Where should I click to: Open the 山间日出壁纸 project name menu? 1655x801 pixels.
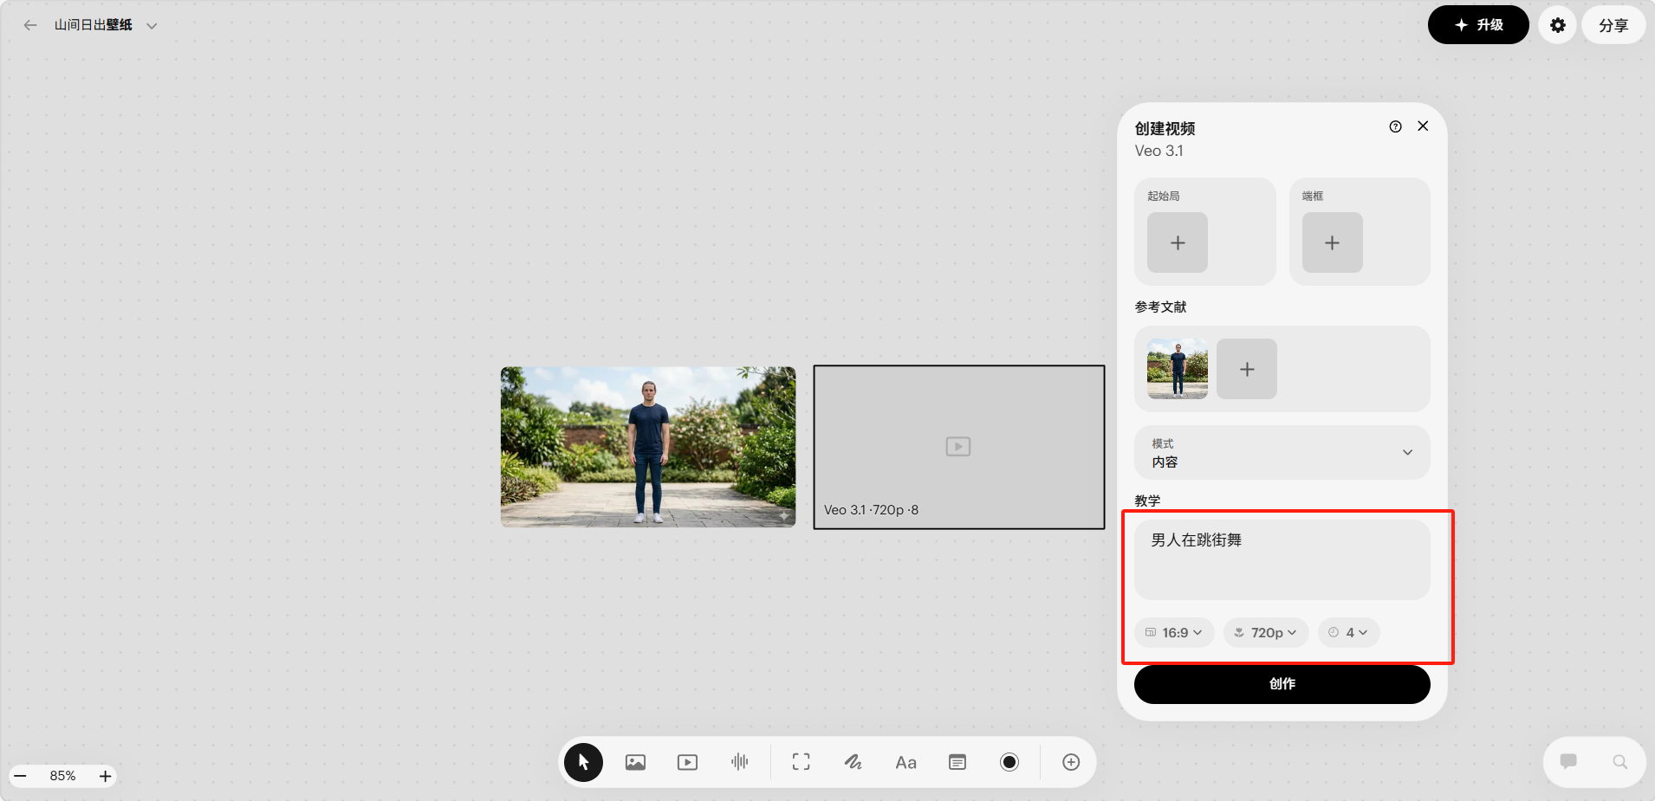point(104,25)
